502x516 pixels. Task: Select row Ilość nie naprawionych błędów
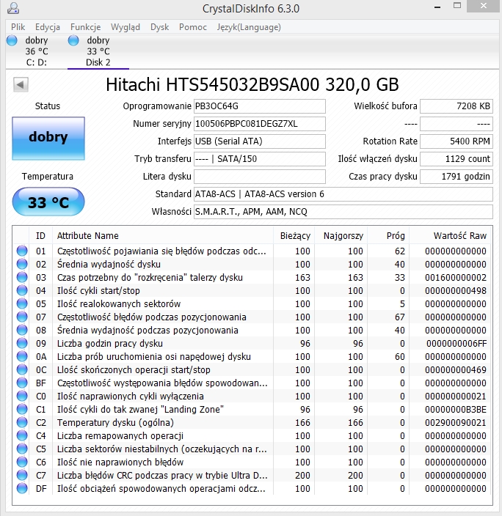coord(252,462)
